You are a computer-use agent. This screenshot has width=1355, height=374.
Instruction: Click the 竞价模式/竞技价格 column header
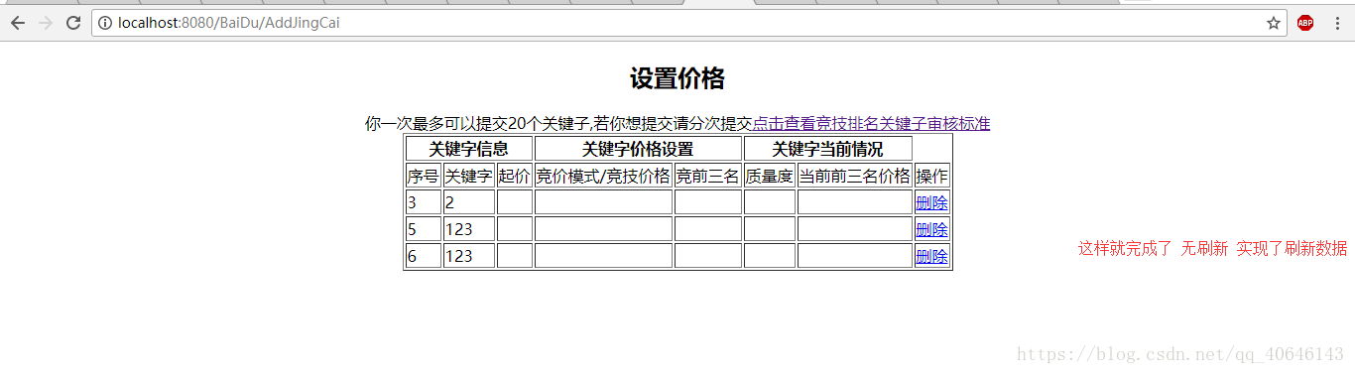603,177
